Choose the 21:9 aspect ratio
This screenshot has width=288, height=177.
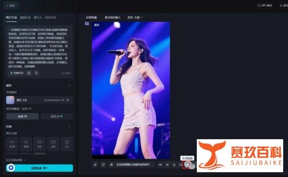(12, 144)
